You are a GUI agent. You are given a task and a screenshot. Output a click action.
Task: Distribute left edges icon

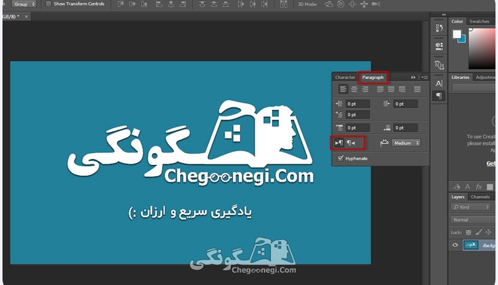241,4
